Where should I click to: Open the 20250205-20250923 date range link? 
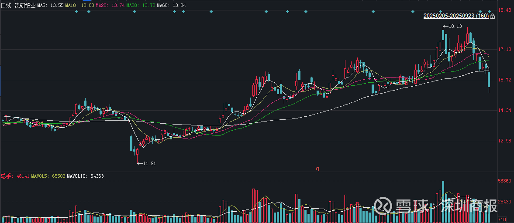point(456,16)
